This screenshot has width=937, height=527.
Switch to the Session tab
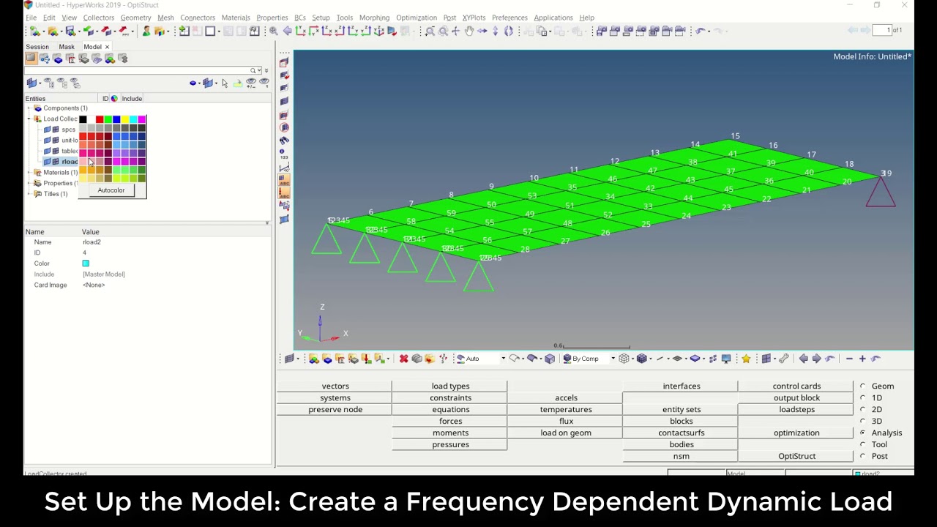37,47
